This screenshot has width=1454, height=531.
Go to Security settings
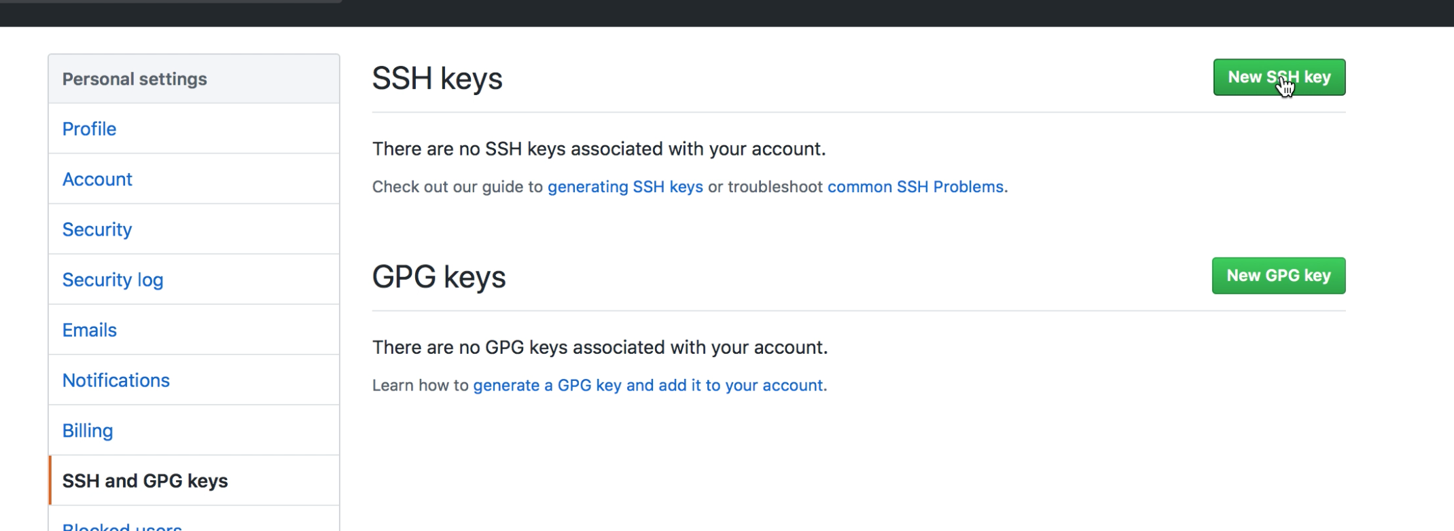pos(96,229)
